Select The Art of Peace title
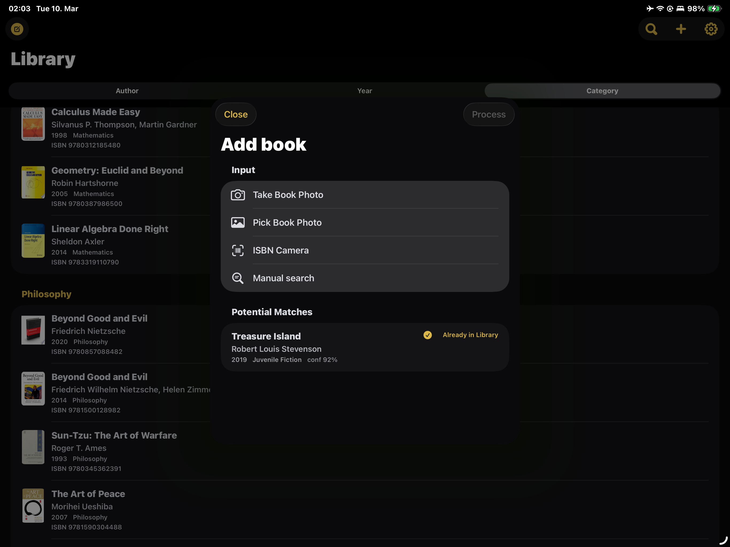730x547 pixels. (x=88, y=494)
